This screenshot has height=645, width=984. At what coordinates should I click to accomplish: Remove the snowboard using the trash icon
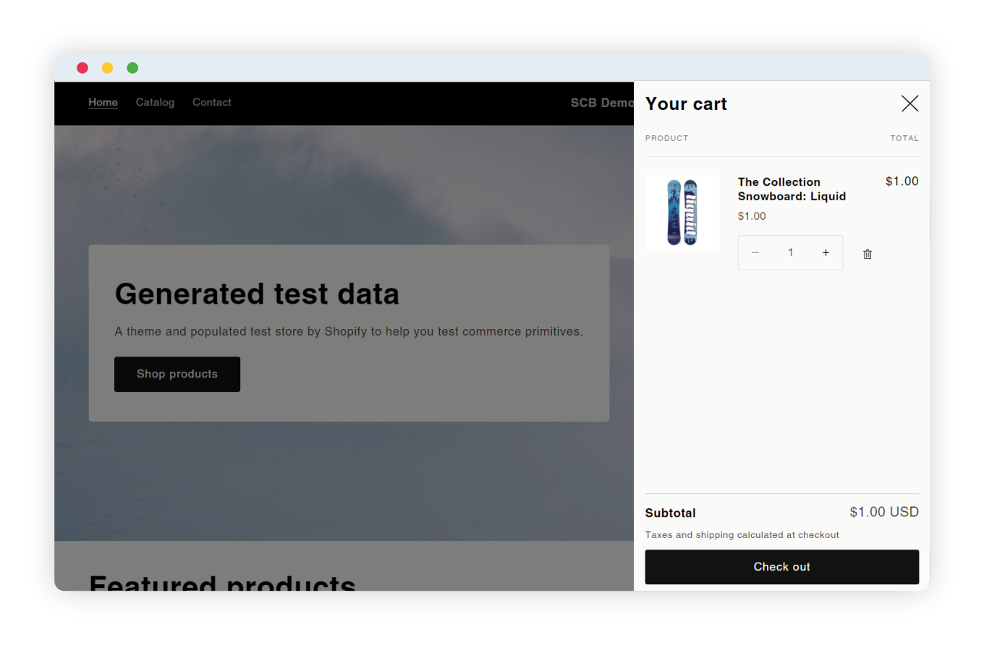coord(868,254)
